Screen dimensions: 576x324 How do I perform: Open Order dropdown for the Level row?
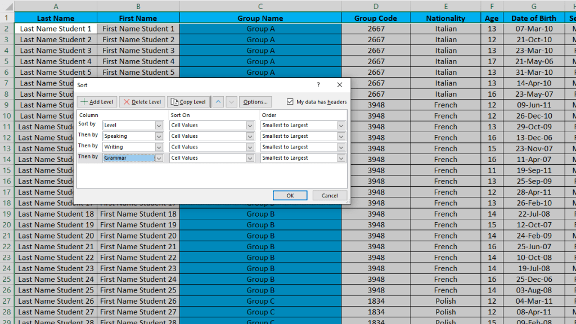(341, 125)
